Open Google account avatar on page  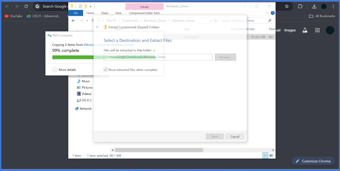pyautogui.click(x=330, y=30)
